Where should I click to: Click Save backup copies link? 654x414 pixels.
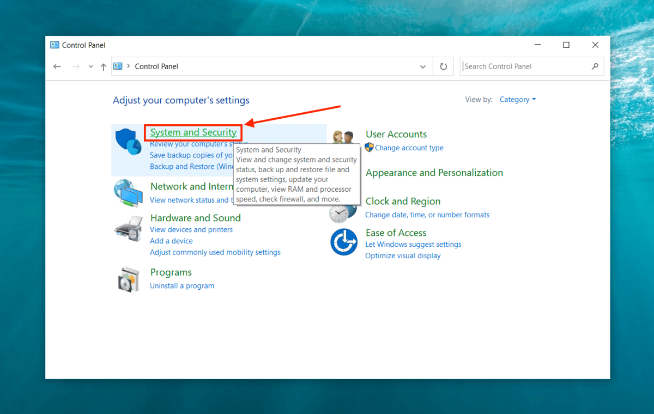coord(191,155)
